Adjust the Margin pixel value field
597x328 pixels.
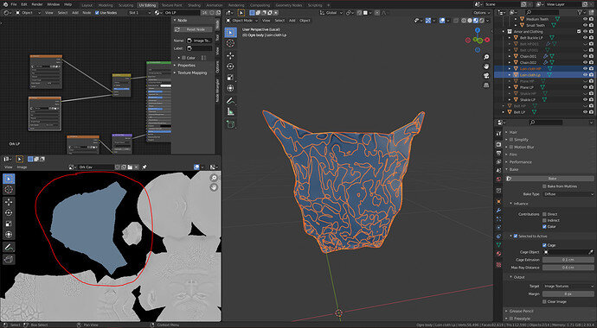click(x=568, y=293)
